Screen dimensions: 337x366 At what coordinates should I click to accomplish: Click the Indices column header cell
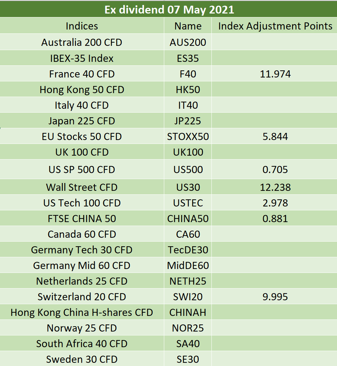coord(82,26)
